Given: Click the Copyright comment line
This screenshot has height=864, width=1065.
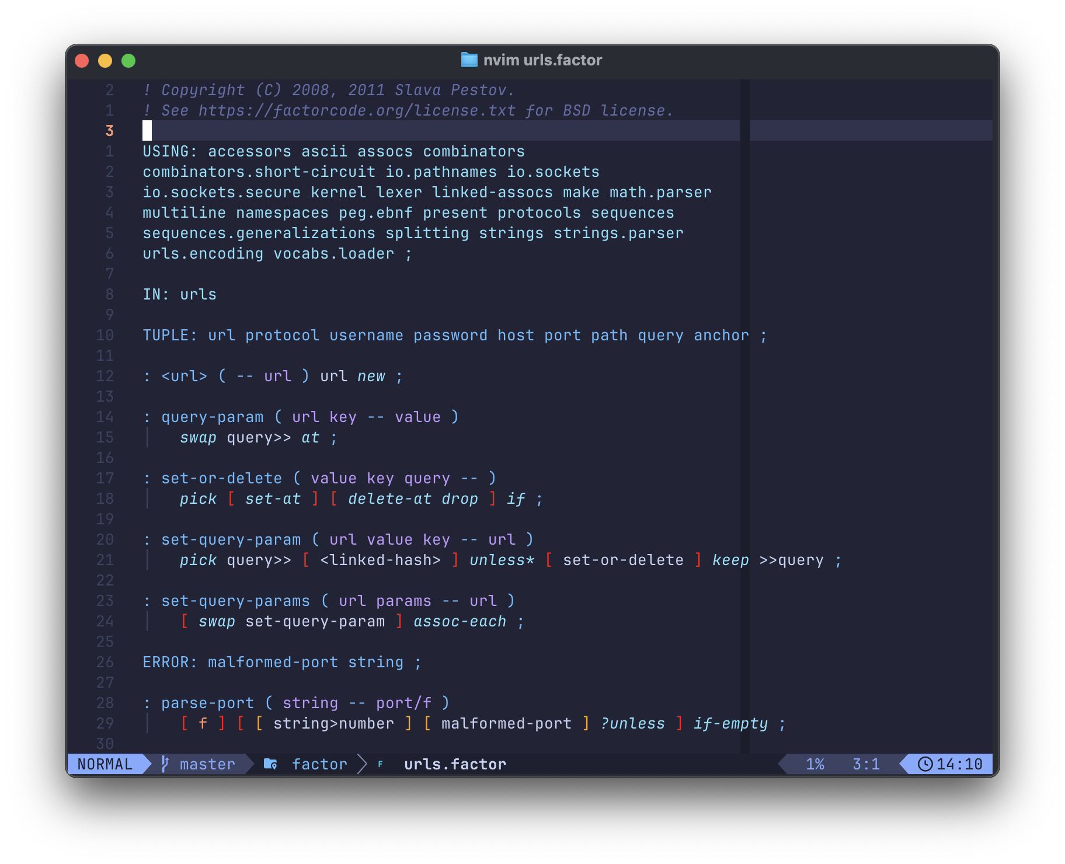Looking at the screenshot, I should [329, 90].
